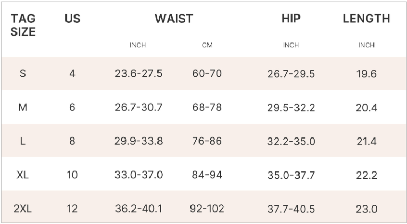The height and width of the screenshot is (224, 407).
Task: Click waist inch value 23.6-27.5
Action: coord(139,74)
